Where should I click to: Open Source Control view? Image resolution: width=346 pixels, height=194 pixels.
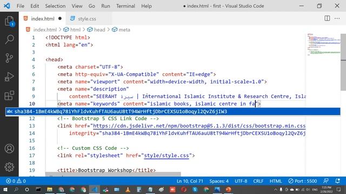[9, 58]
